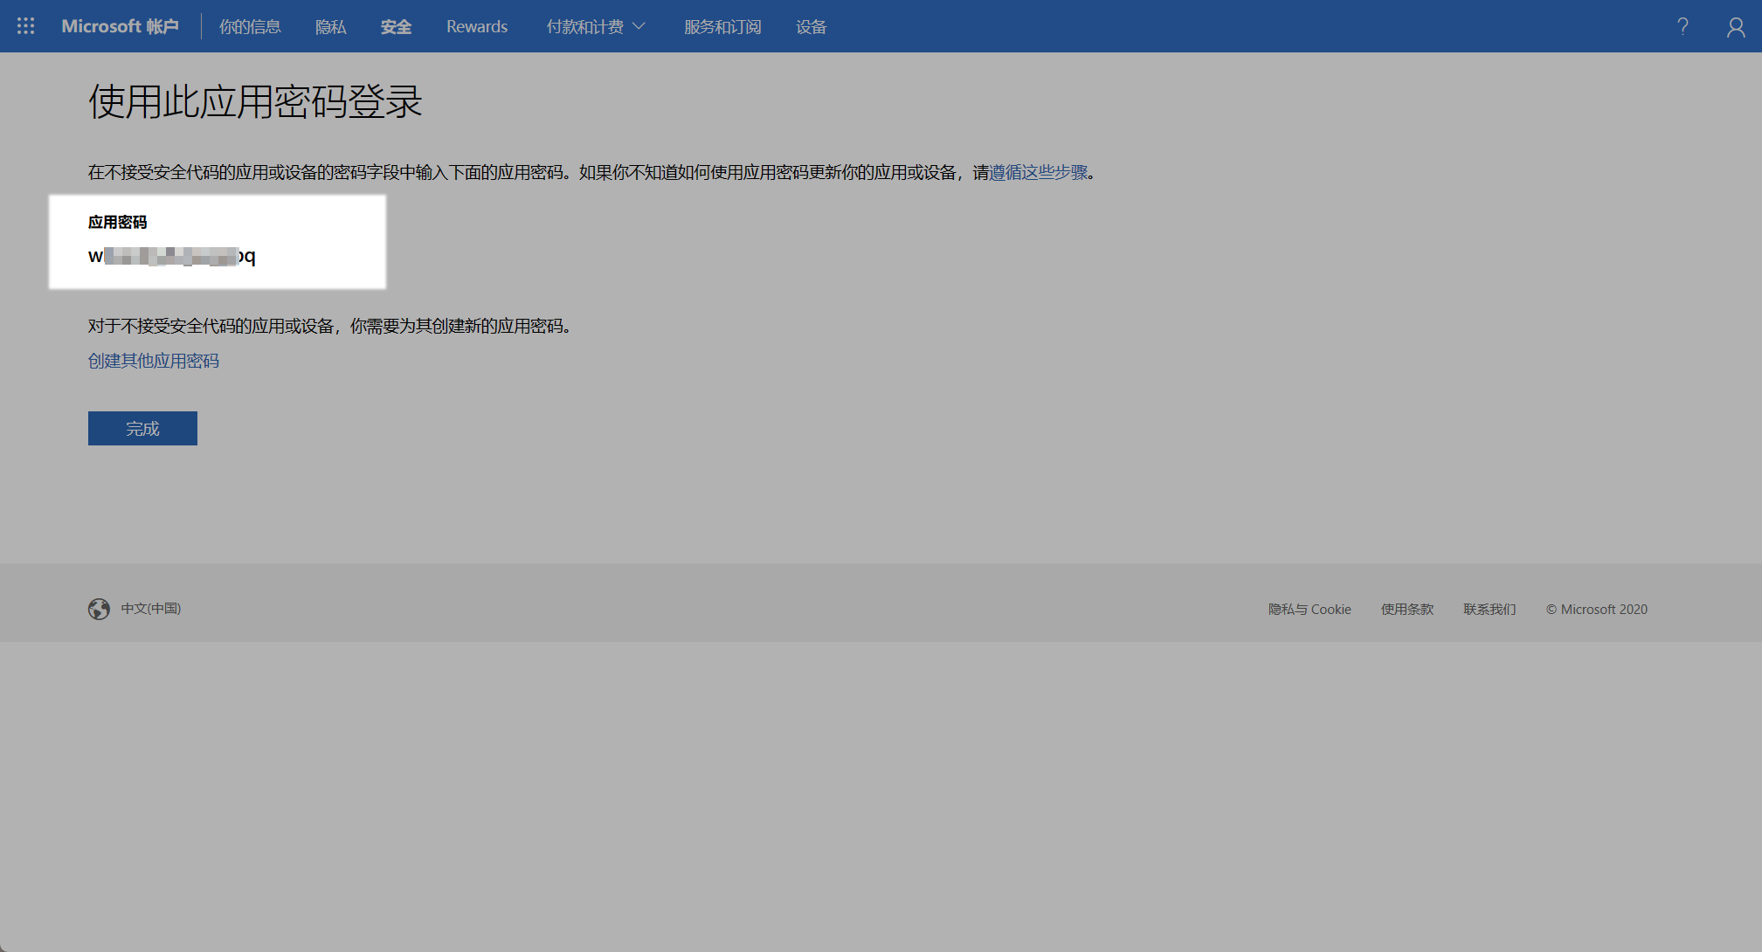This screenshot has height=952, width=1762.
Task: Open 隐私与 Cookie footer link
Action: point(1309,610)
